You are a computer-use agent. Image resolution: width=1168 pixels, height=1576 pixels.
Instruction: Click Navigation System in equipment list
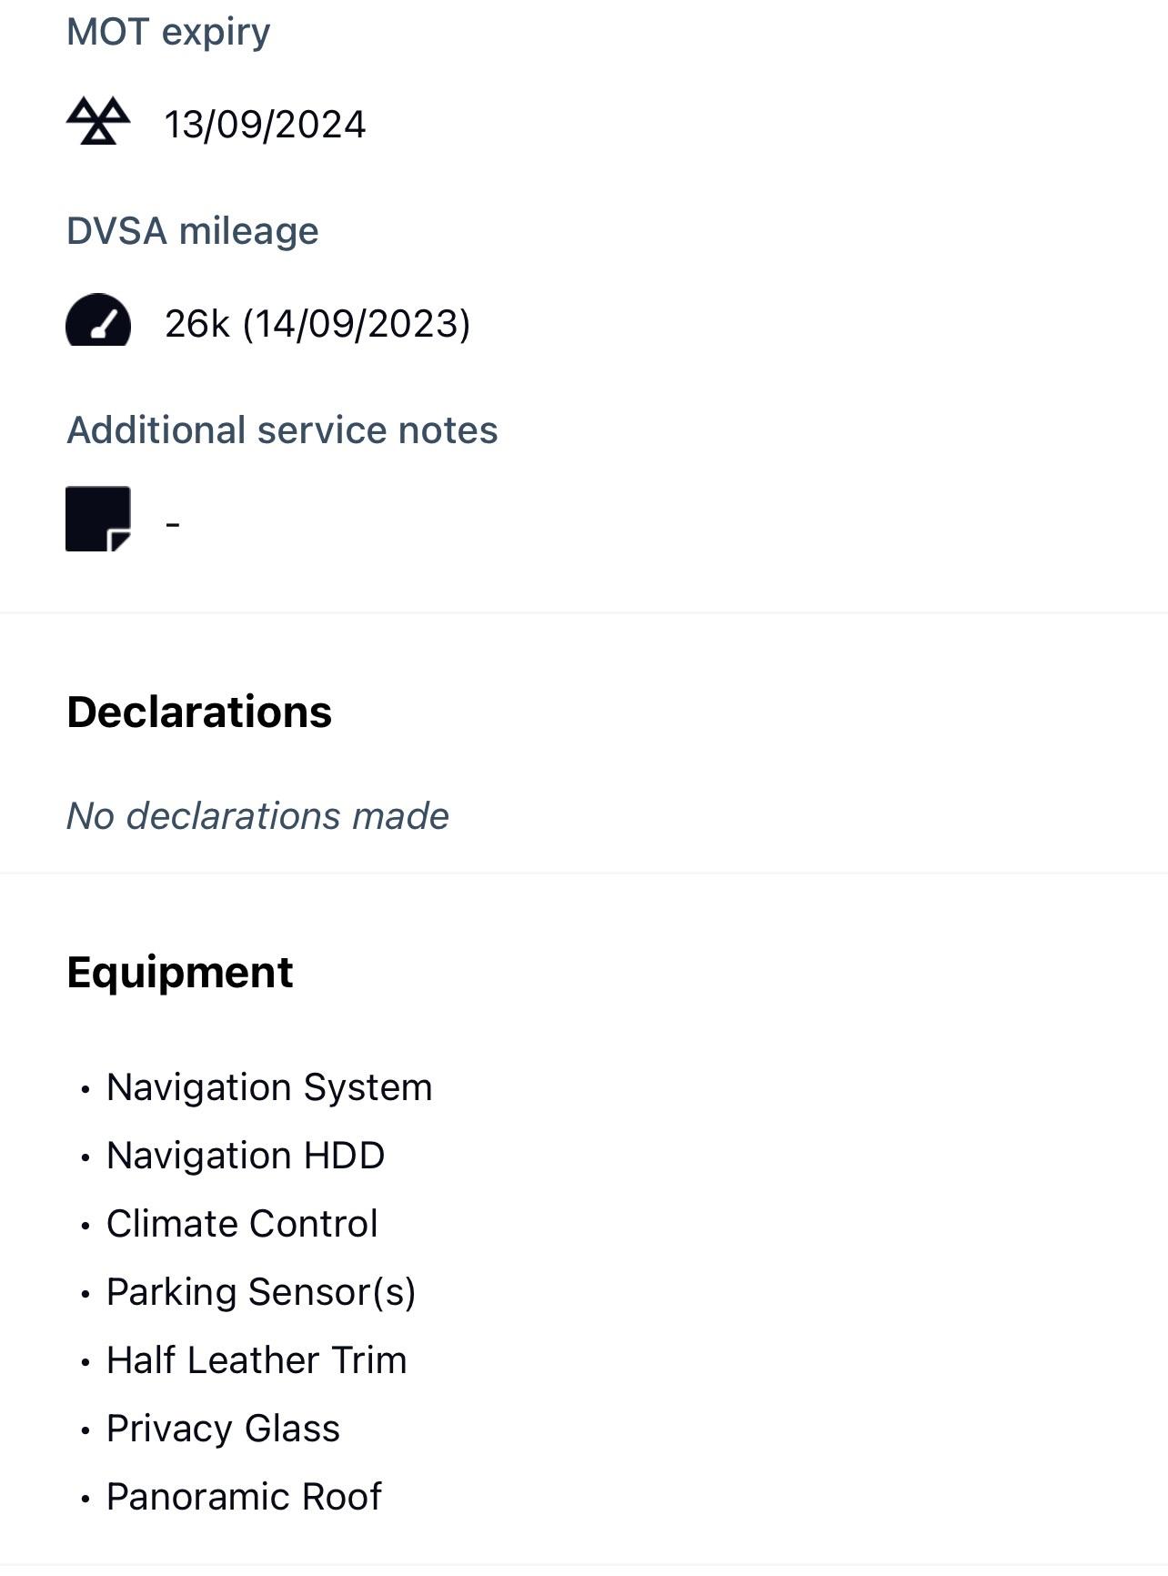click(x=269, y=1087)
